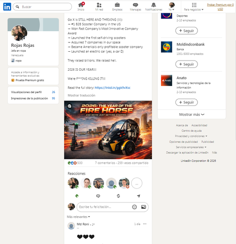Show more reactions ellipsis circle
The width and height of the screenshot is (236, 244).
tap(137, 183)
